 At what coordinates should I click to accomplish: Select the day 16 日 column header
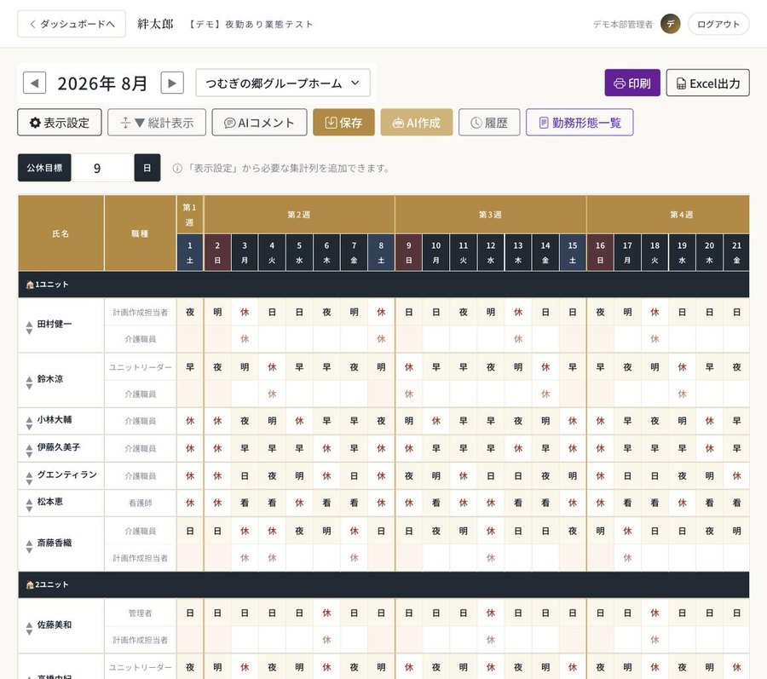tap(600, 252)
